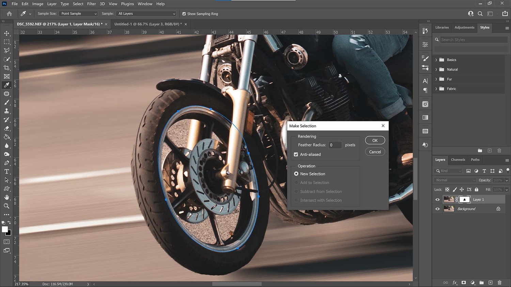Uncheck the Anti-aliased checkbox
Viewport: 511px width, 287px height.
coord(296,154)
